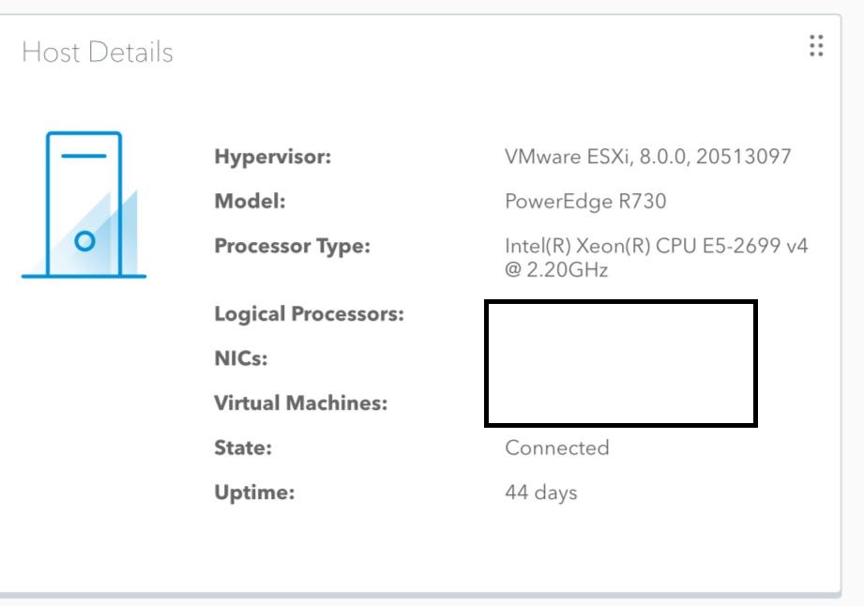The height and width of the screenshot is (606, 864).
Task: Open the Host Details card options menu
Action: (x=816, y=46)
